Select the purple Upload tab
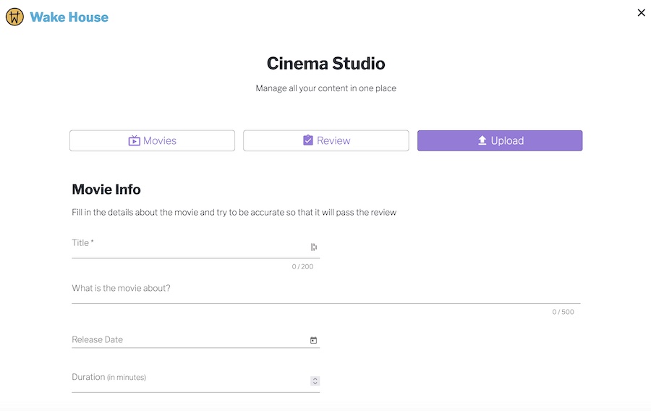The height and width of the screenshot is (411, 651). (500, 140)
